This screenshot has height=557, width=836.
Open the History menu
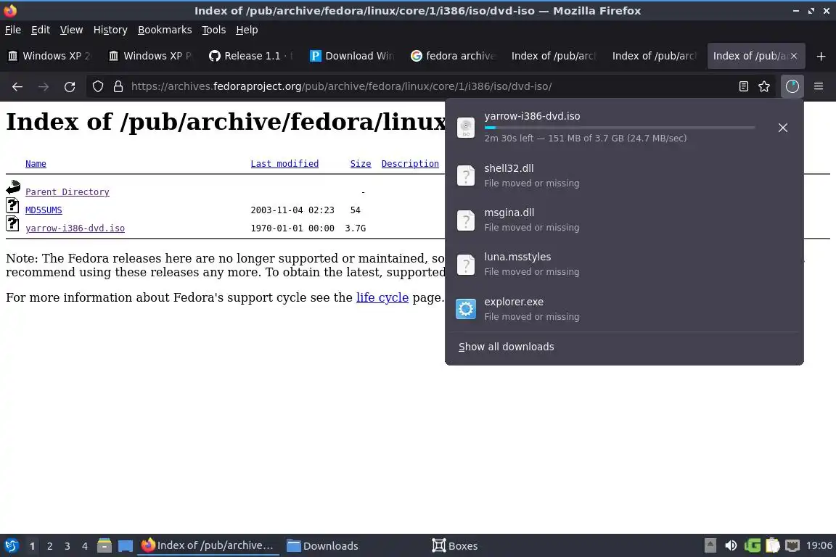pyautogui.click(x=110, y=30)
